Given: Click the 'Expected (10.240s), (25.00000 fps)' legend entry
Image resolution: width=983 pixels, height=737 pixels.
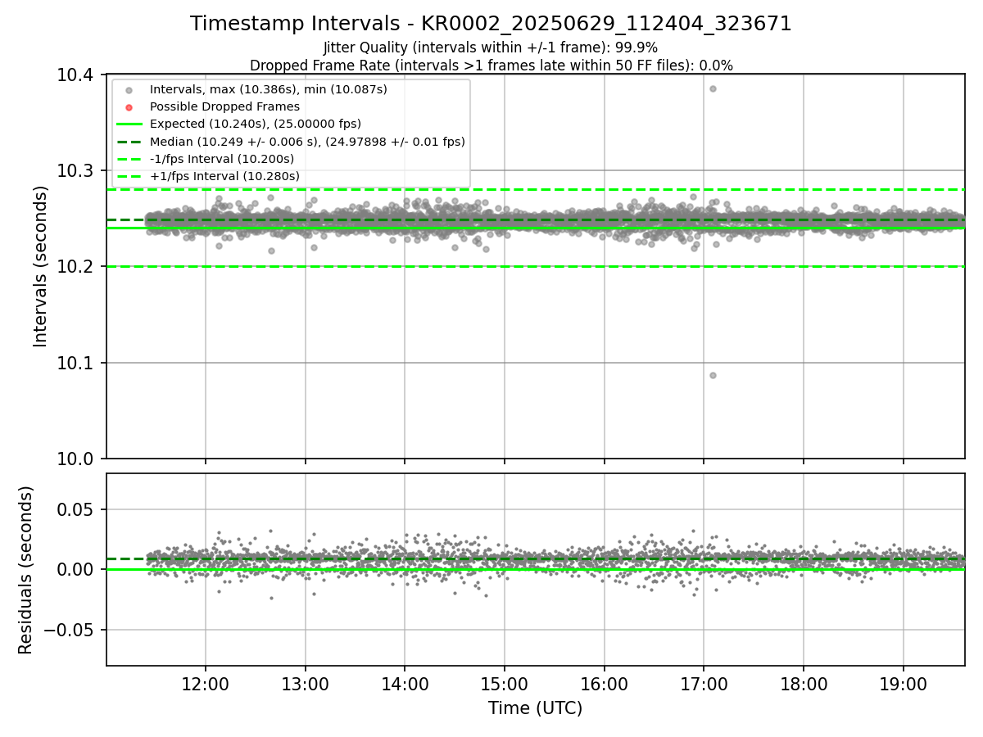Looking at the screenshot, I should (x=256, y=124).
